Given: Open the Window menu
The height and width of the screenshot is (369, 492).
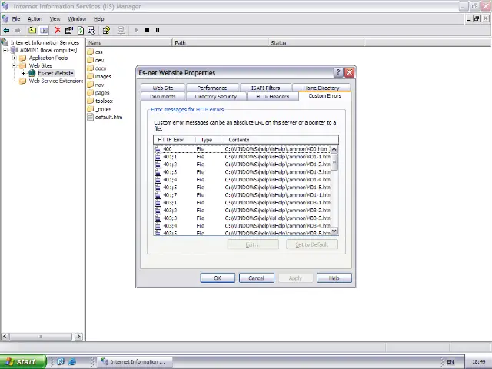Looking at the screenshot, I should point(77,18).
